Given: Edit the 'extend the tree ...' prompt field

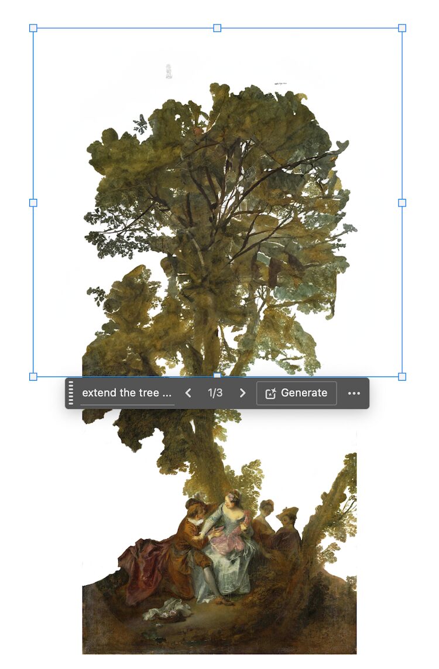Looking at the screenshot, I should 127,393.
